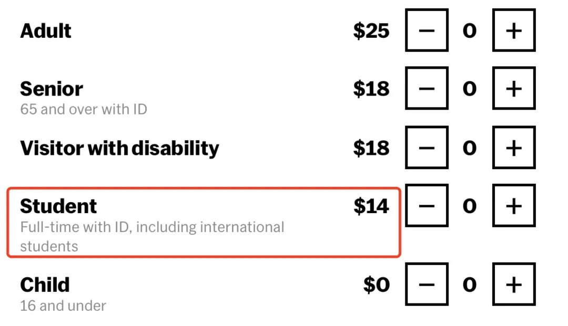Decrease Adult ticket quantity with minus
The image size is (568, 326).
(x=427, y=30)
